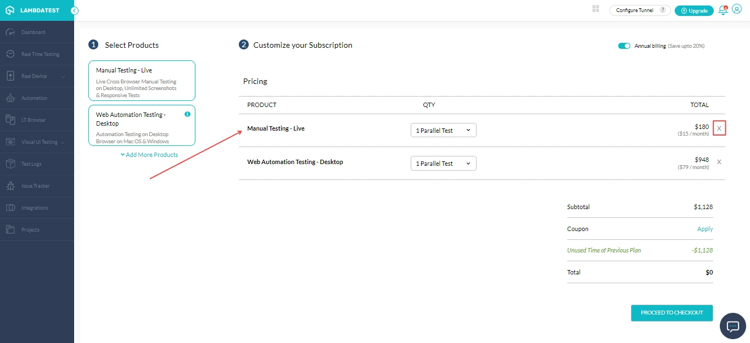The image size is (750, 343).
Task: Collapse the sidebar with the arrow icon
Action: pos(75,10)
